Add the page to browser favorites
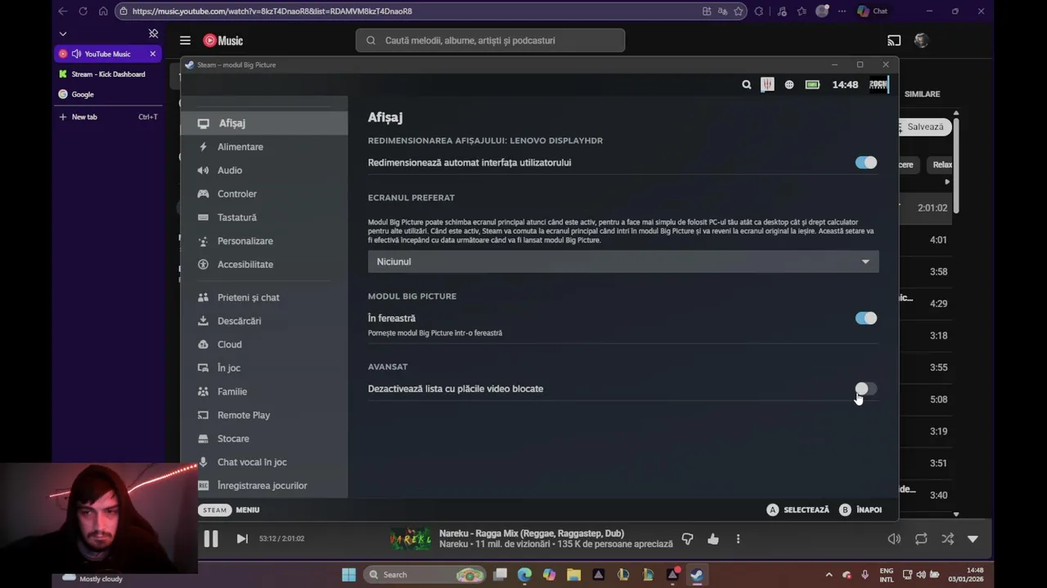This screenshot has height=588, width=1047. click(x=739, y=11)
